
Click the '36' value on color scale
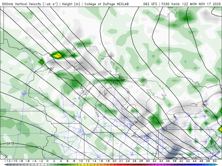[168, 161]
